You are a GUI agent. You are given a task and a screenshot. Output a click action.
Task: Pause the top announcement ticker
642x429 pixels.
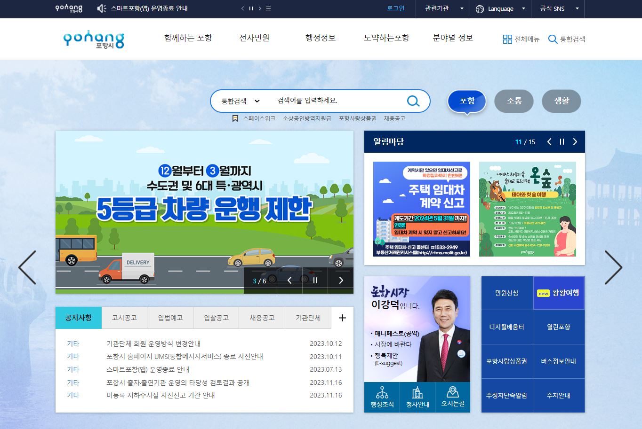251,8
